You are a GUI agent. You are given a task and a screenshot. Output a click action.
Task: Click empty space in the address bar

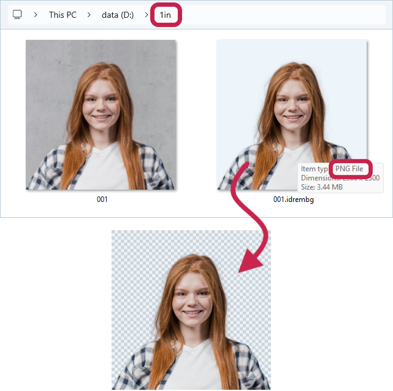coord(276,15)
